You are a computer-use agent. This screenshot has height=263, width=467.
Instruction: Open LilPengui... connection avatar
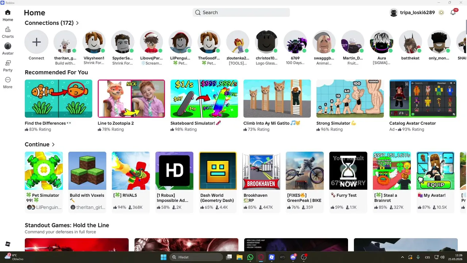tap(180, 42)
